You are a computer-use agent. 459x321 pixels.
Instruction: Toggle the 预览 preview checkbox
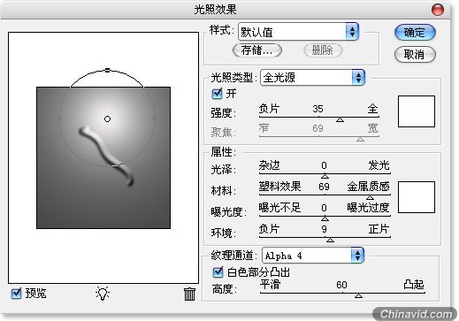pos(17,294)
